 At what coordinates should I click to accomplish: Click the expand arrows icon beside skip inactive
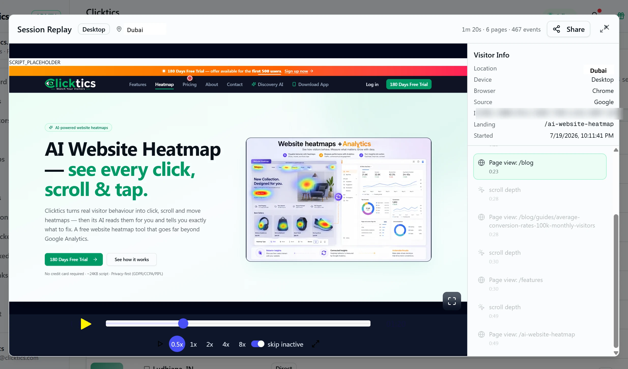(316, 344)
